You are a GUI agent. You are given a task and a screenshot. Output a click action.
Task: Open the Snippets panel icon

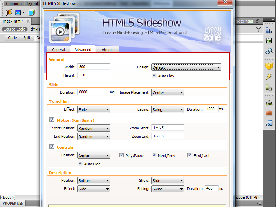coord(269,123)
